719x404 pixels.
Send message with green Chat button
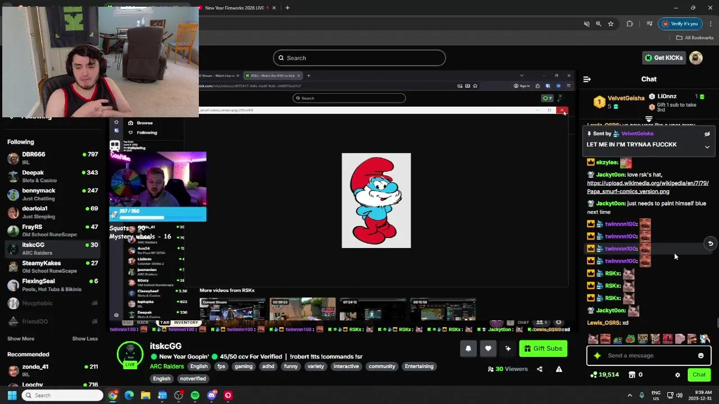coord(699,375)
